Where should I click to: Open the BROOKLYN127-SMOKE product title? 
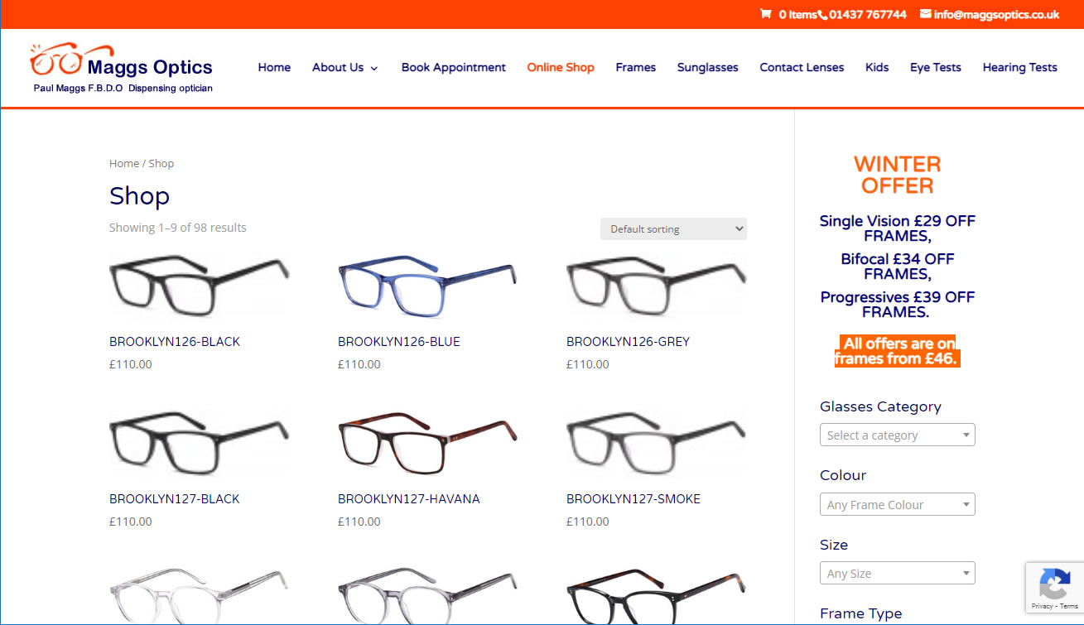[x=634, y=498]
